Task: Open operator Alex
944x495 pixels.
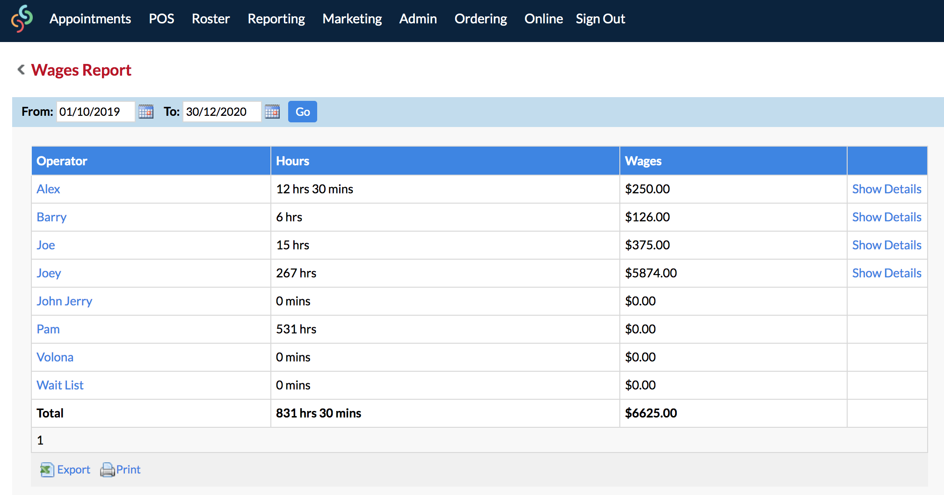Action: tap(48, 189)
